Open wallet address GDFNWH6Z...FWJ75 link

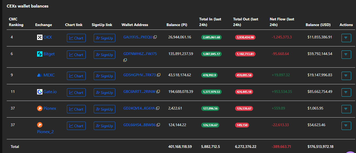click(x=140, y=54)
